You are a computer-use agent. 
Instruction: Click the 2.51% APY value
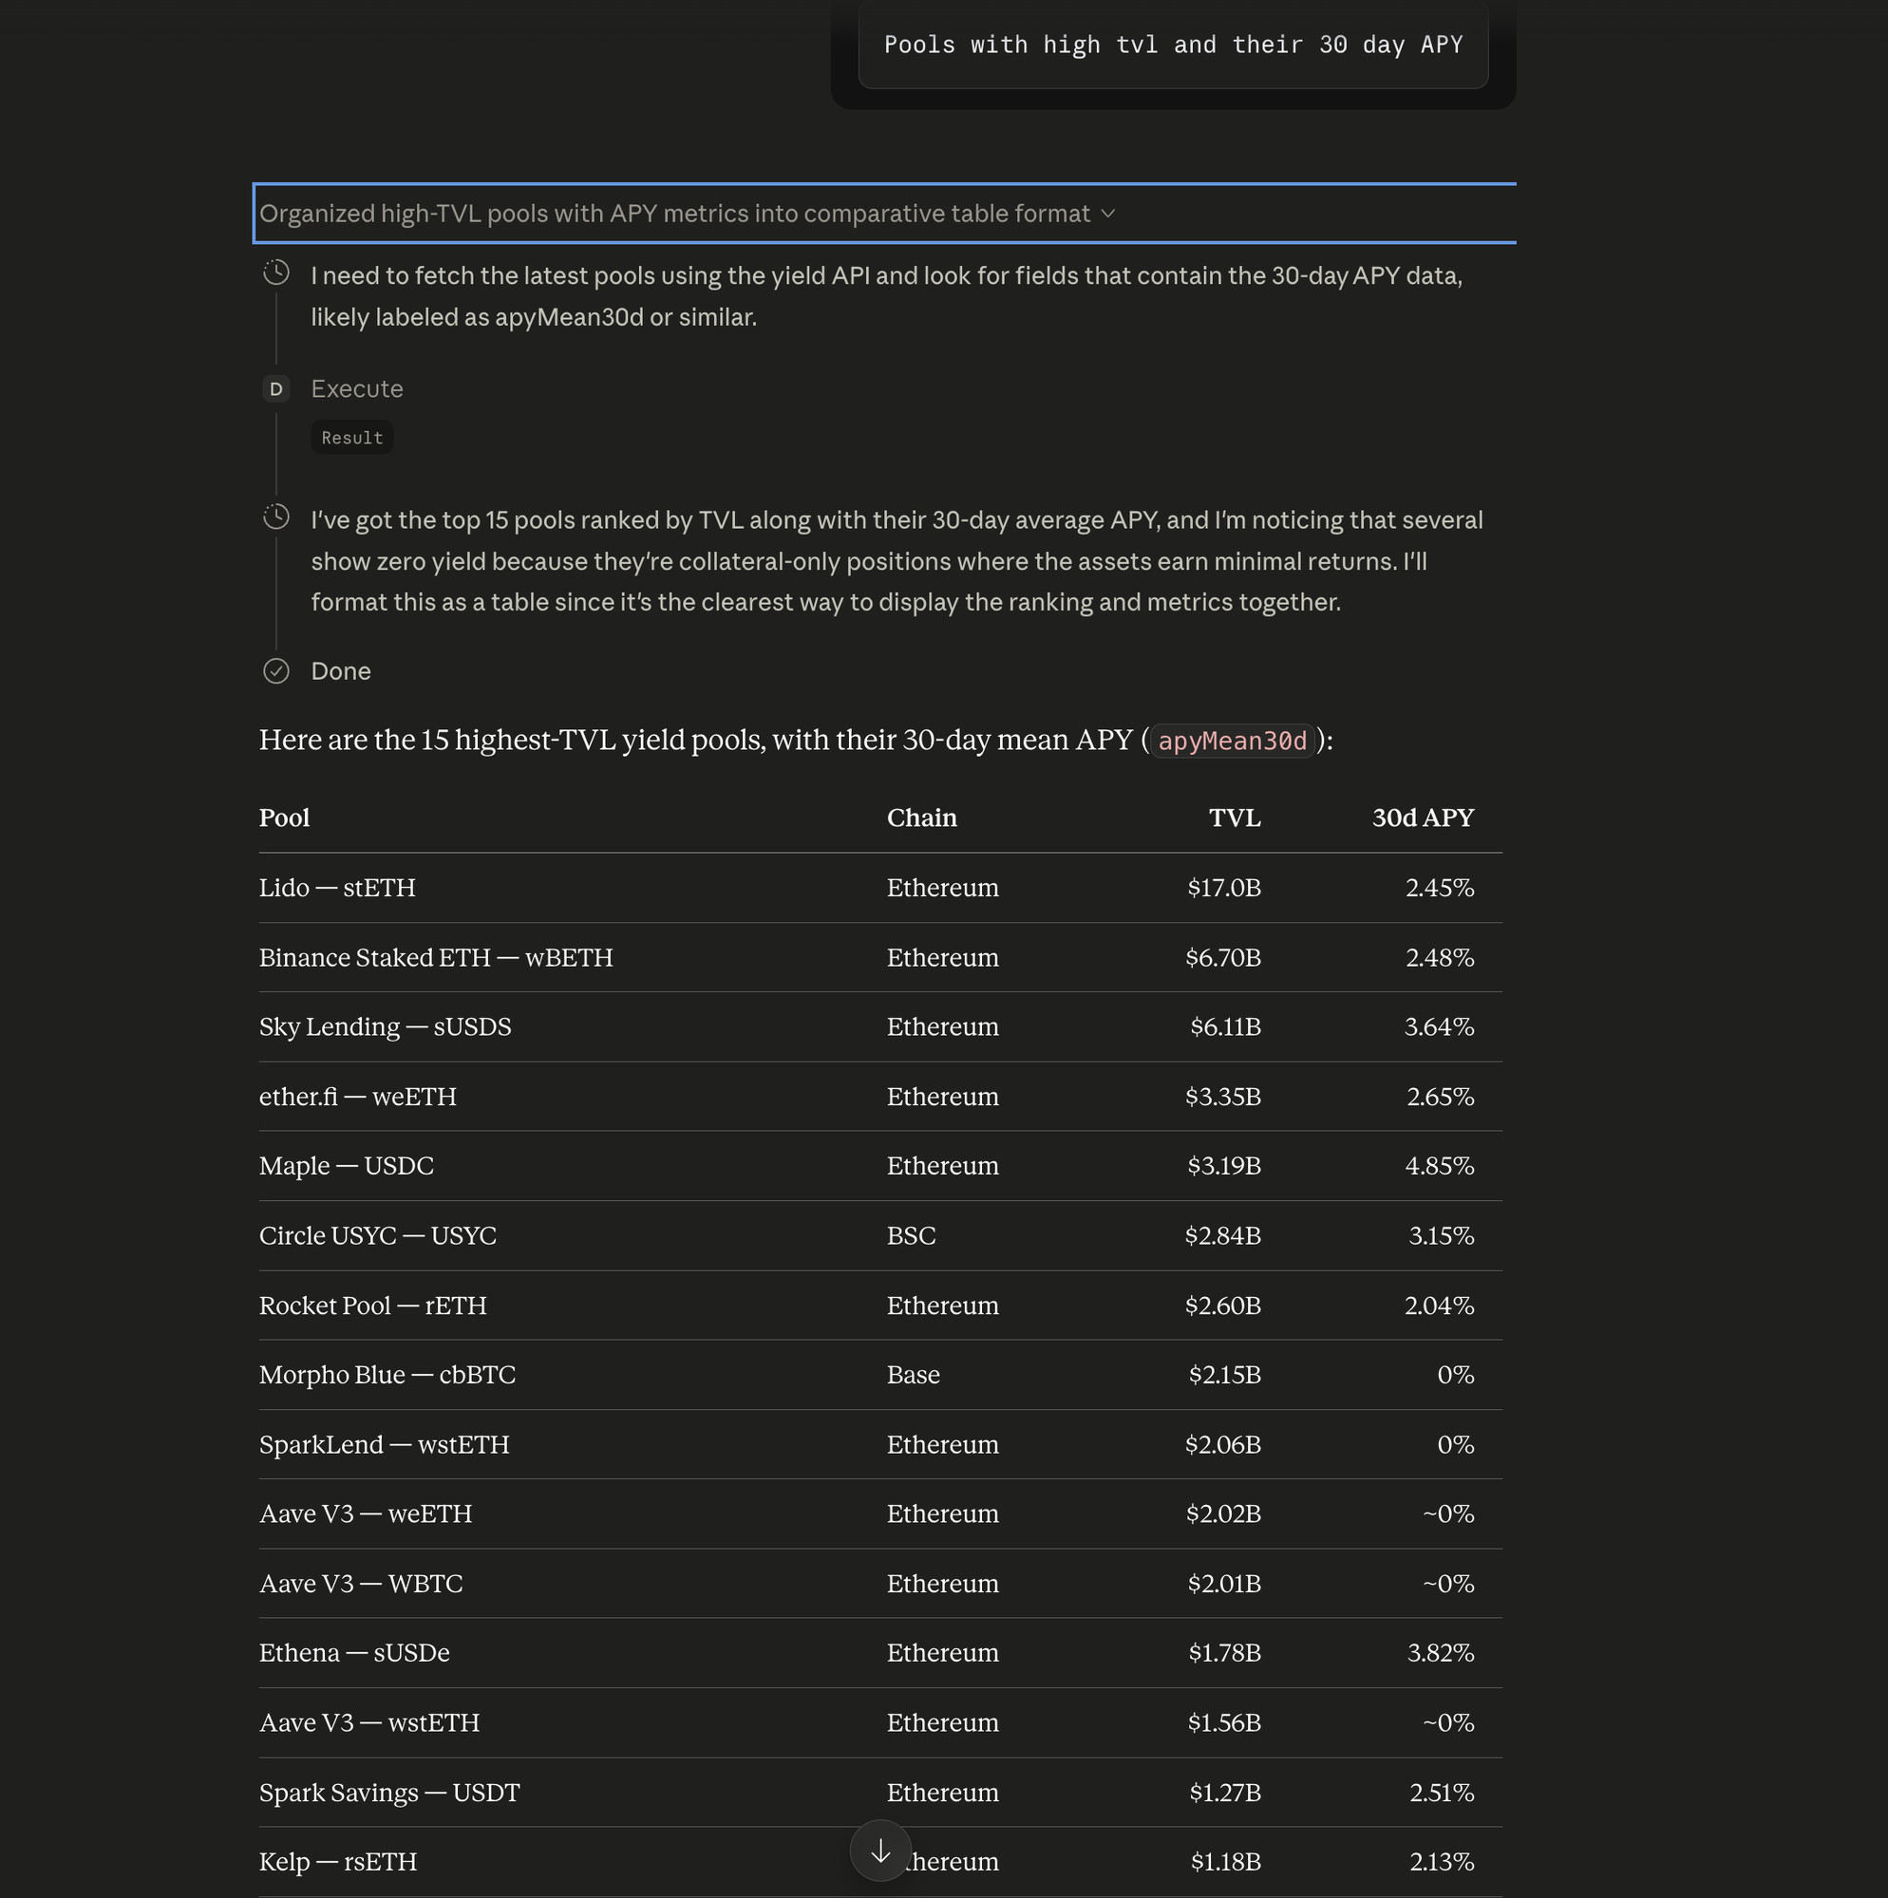pos(1442,1792)
